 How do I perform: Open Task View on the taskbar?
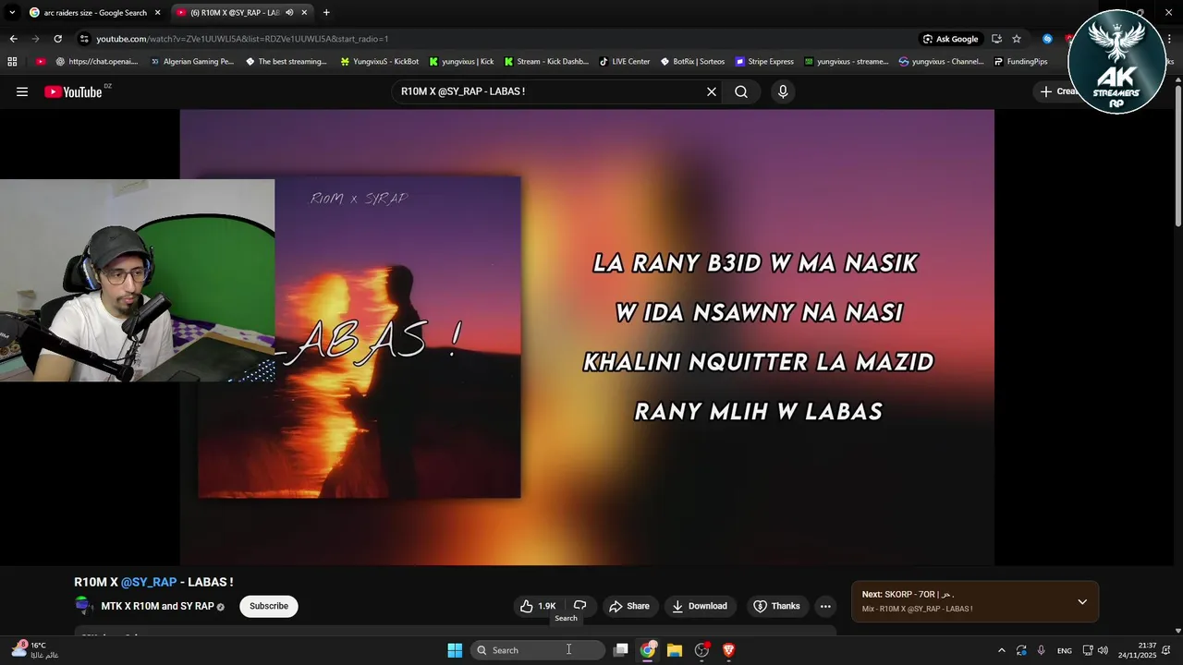click(x=621, y=650)
